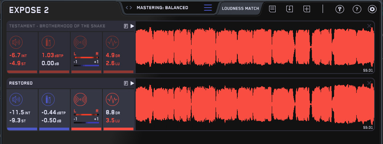Viewport: 383px width, 144px height.
Task: Click preset previous/next arrows
Action: pyautogui.click(x=129, y=8)
